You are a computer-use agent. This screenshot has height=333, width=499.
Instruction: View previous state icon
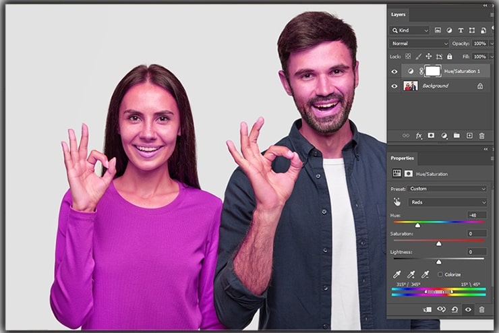[441, 309]
